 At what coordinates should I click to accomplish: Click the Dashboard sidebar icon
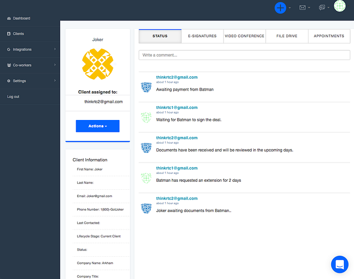pyautogui.click(x=9, y=18)
